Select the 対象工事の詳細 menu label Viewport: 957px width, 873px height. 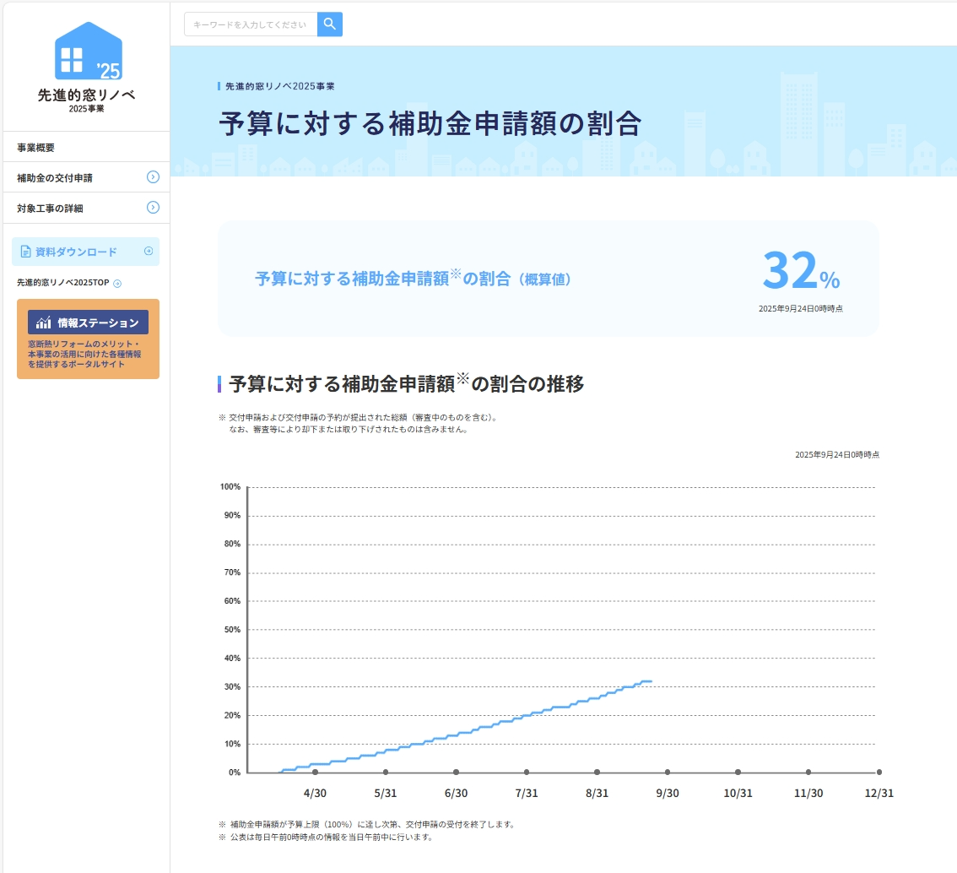click(50, 209)
